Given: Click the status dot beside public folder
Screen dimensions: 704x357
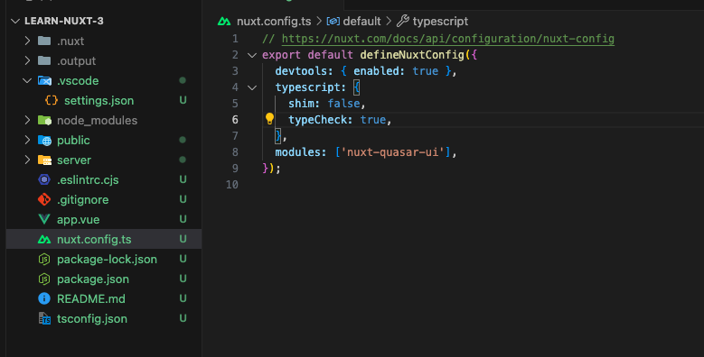Looking at the screenshot, I should pyautogui.click(x=183, y=140).
